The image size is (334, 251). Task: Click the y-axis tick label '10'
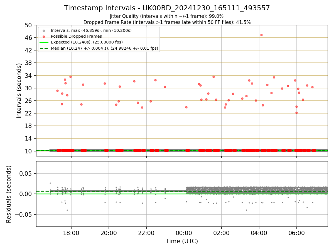click(29, 151)
